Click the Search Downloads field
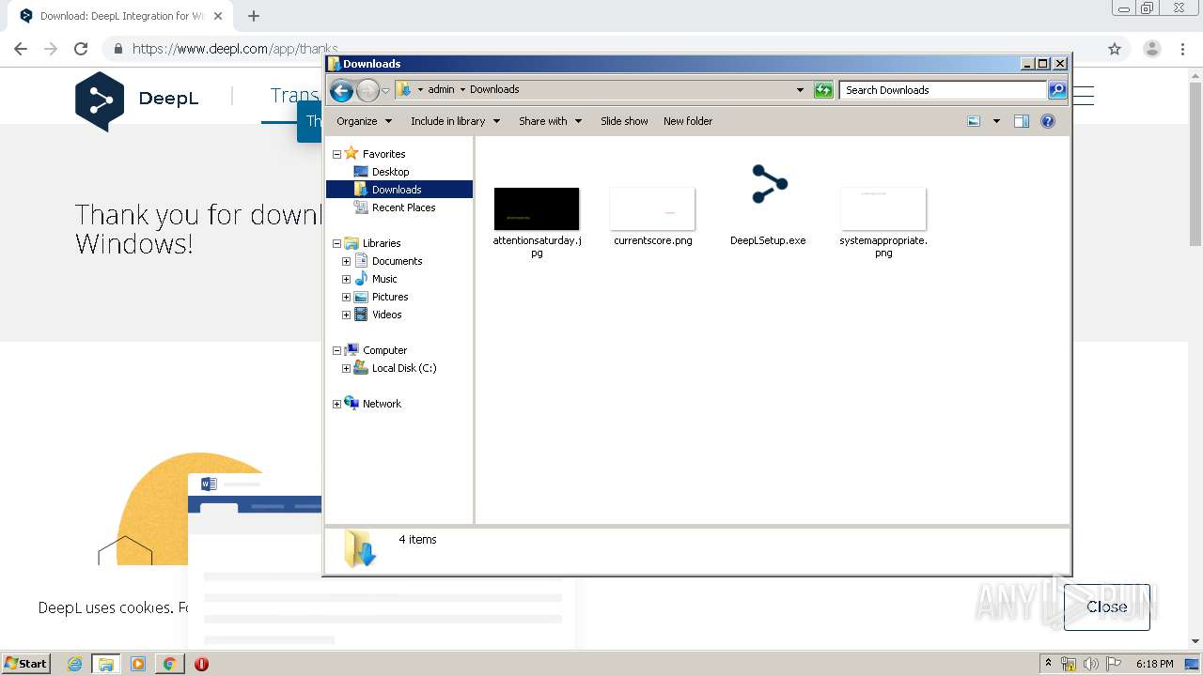This screenshot has height=676, width=1203. click(943, 90)
